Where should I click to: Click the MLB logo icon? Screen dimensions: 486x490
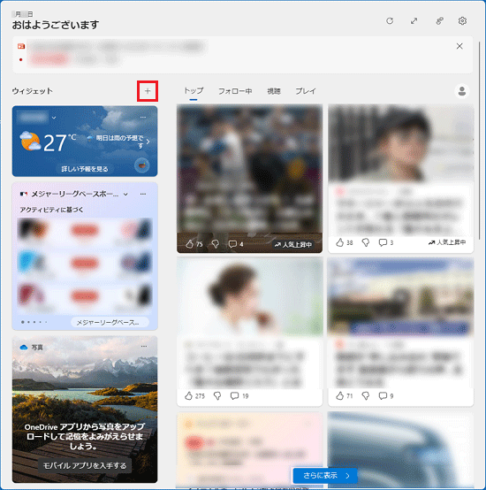click(23, 194)
